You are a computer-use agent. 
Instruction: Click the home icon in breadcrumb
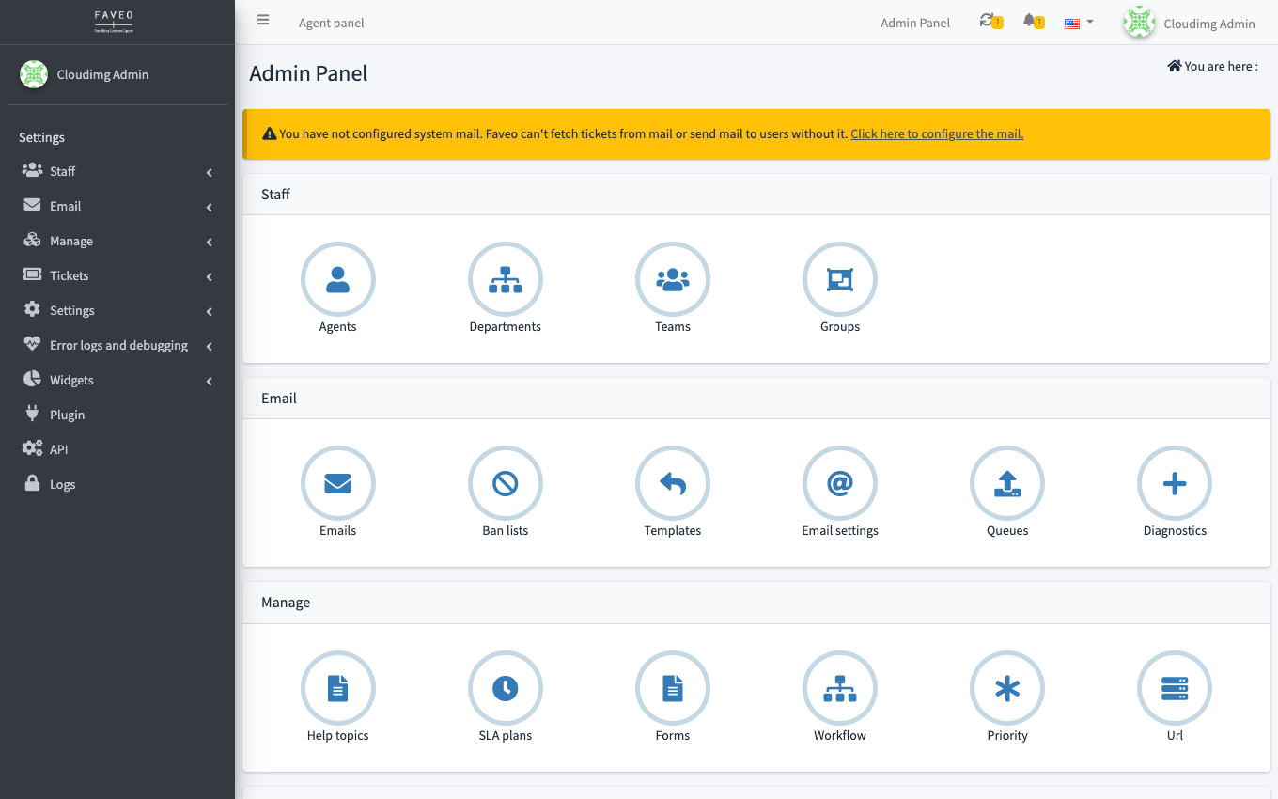[x=1175, y=66]
